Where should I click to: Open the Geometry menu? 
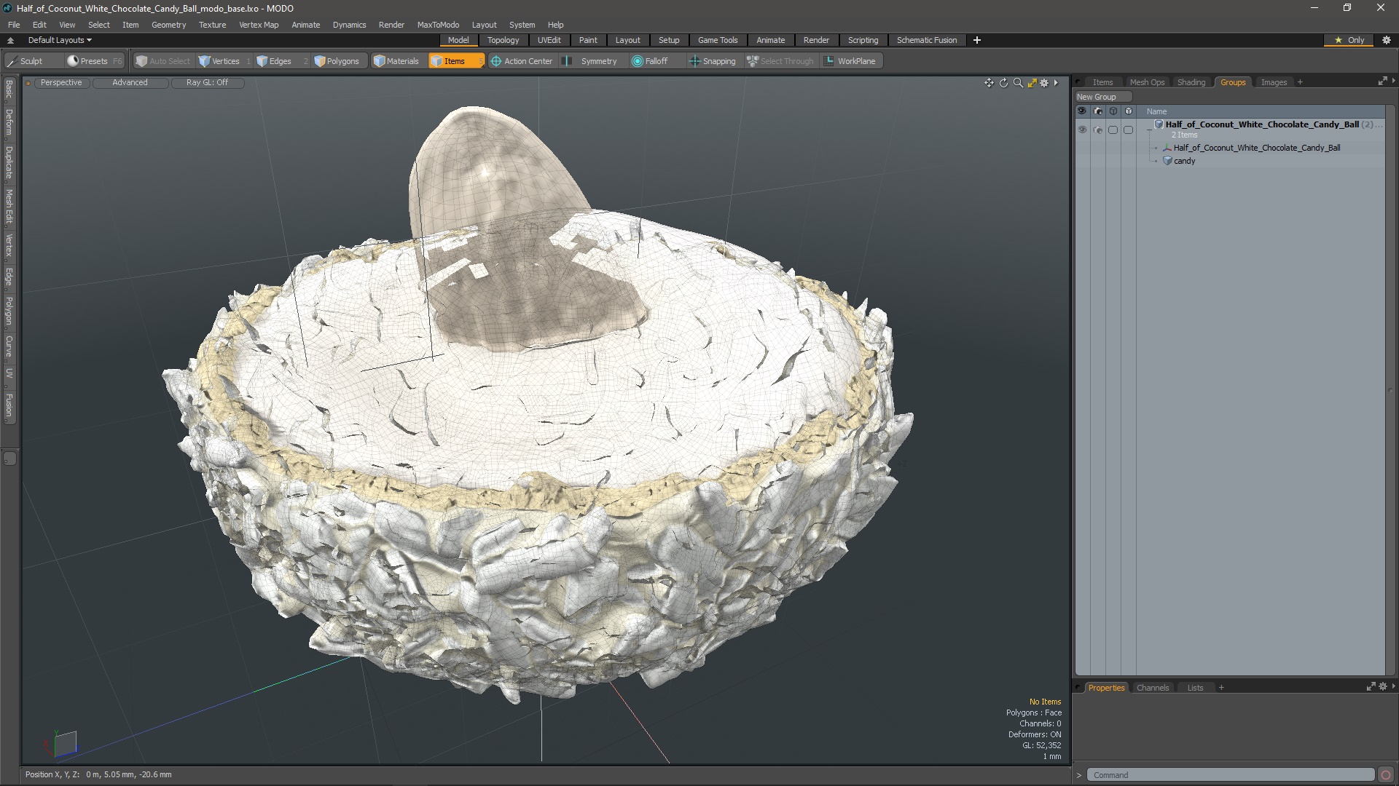[168, 25]
